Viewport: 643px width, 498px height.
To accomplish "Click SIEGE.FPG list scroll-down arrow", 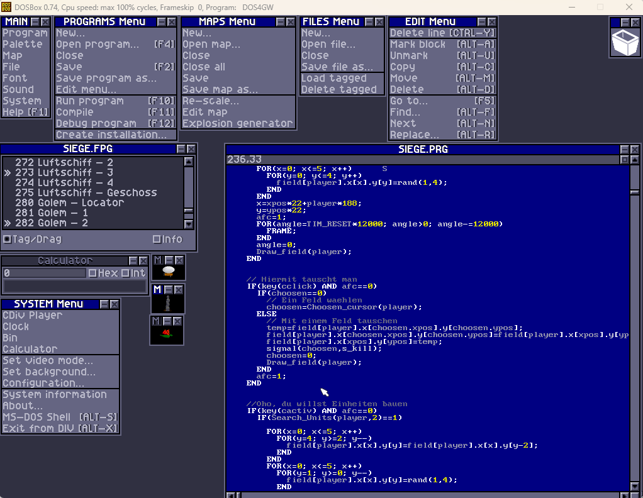I will 189,224.
